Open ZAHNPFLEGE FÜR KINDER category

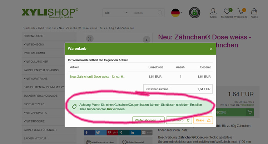pos(49,130)
